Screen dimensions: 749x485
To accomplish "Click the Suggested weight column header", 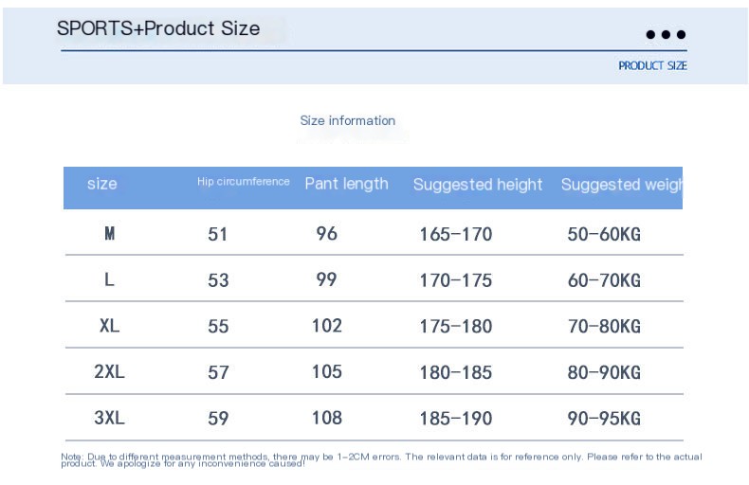I will tap(621, 185).
